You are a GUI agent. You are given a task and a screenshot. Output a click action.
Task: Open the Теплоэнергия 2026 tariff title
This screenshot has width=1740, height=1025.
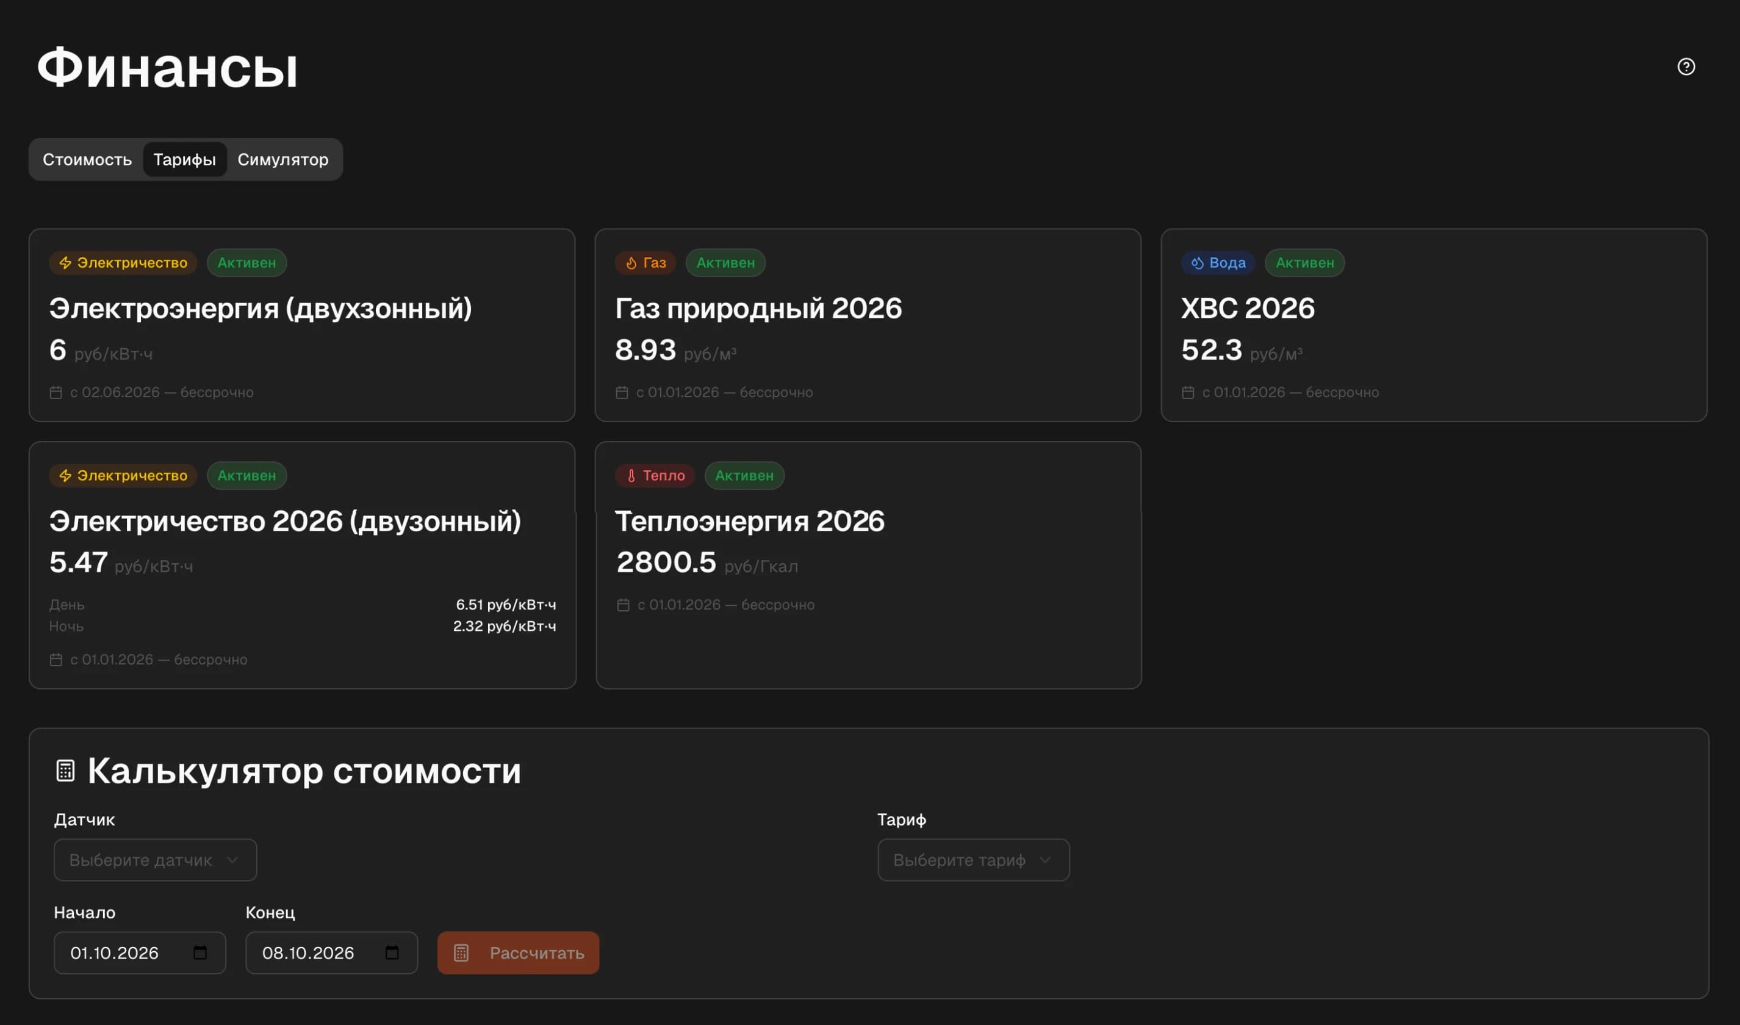point(750,521)
